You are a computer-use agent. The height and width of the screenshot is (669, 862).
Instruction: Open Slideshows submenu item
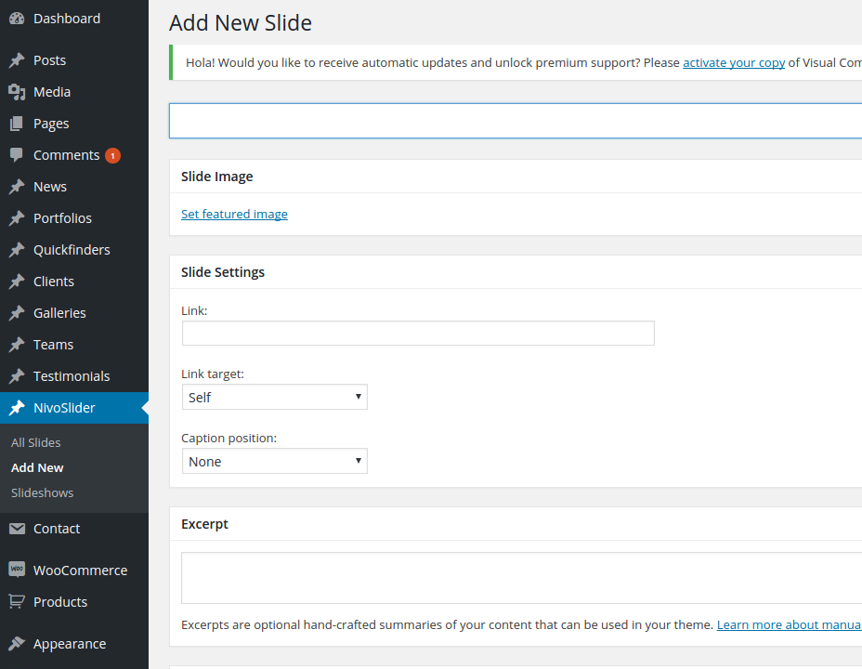point(42,493)
